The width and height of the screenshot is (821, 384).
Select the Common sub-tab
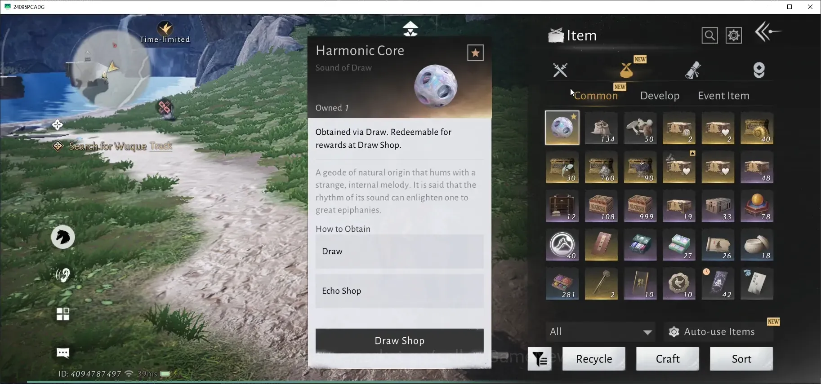coord(596,96)
